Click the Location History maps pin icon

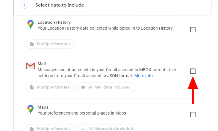pos(31,25)
